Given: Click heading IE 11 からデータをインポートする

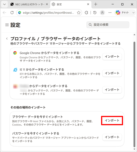Looking at the screenshot, I should pyautogui.click(x=42, y=69).
